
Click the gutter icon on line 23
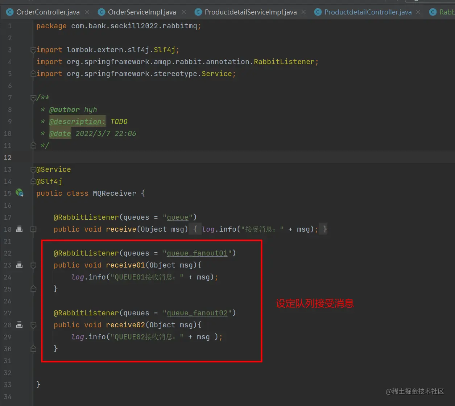[20, 265]
